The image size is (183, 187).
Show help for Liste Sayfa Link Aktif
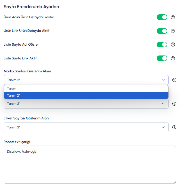tap(173, 58)
